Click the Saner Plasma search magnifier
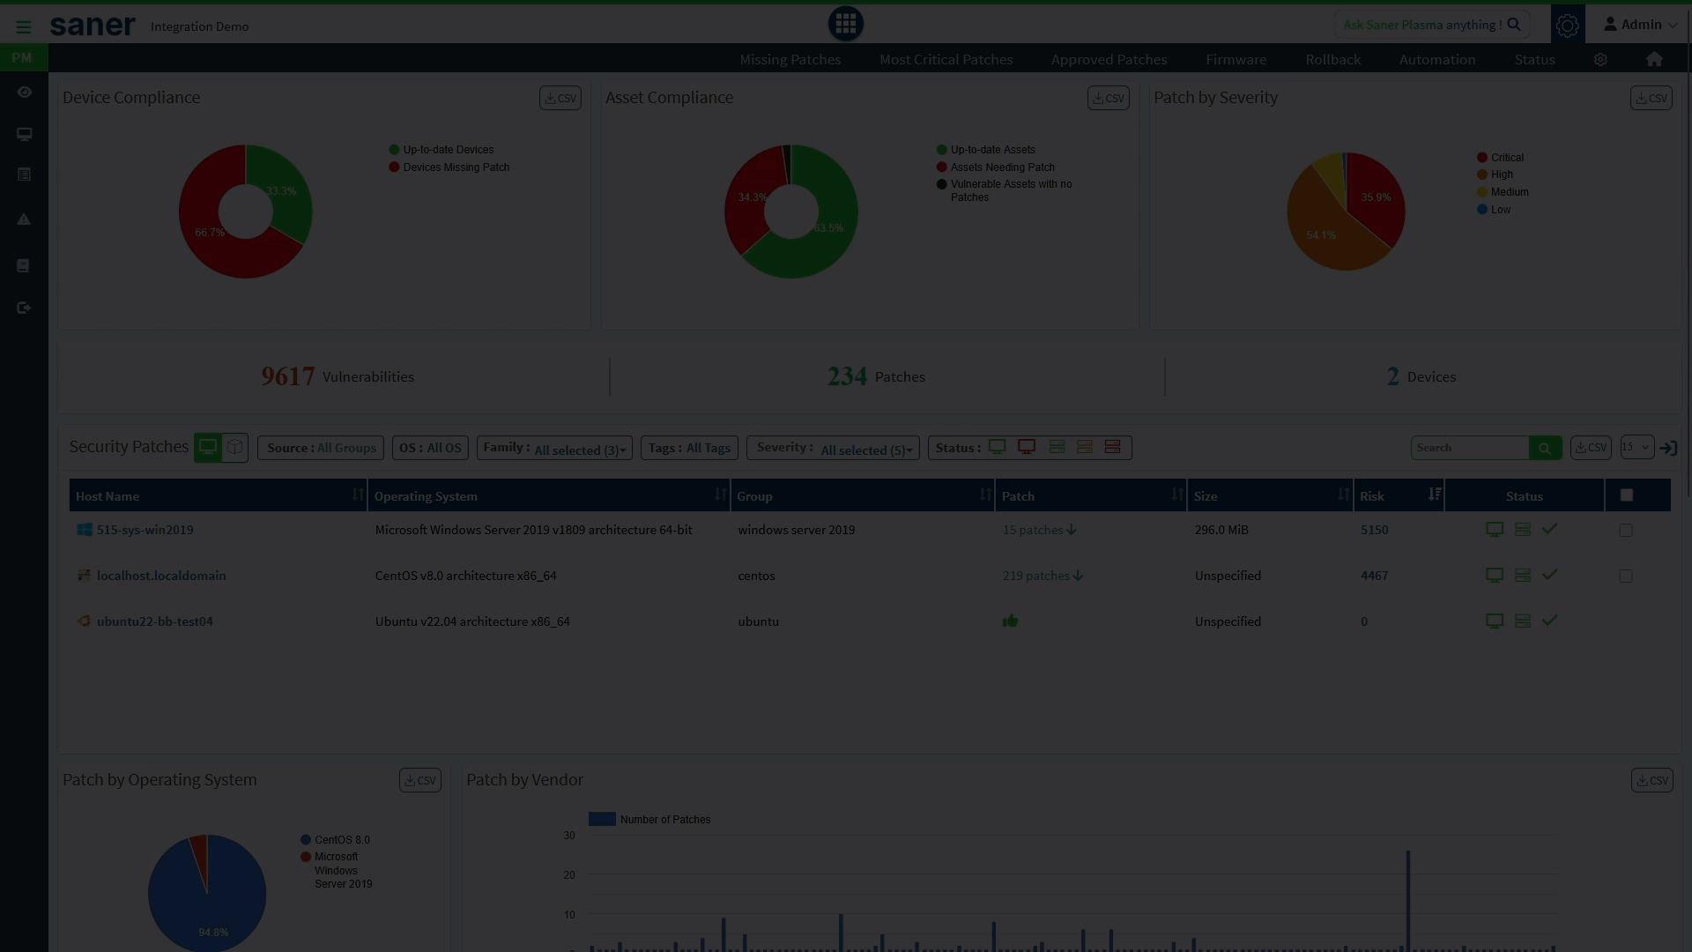This screenshot has height=952, width=1692. tap(1514, 25)
